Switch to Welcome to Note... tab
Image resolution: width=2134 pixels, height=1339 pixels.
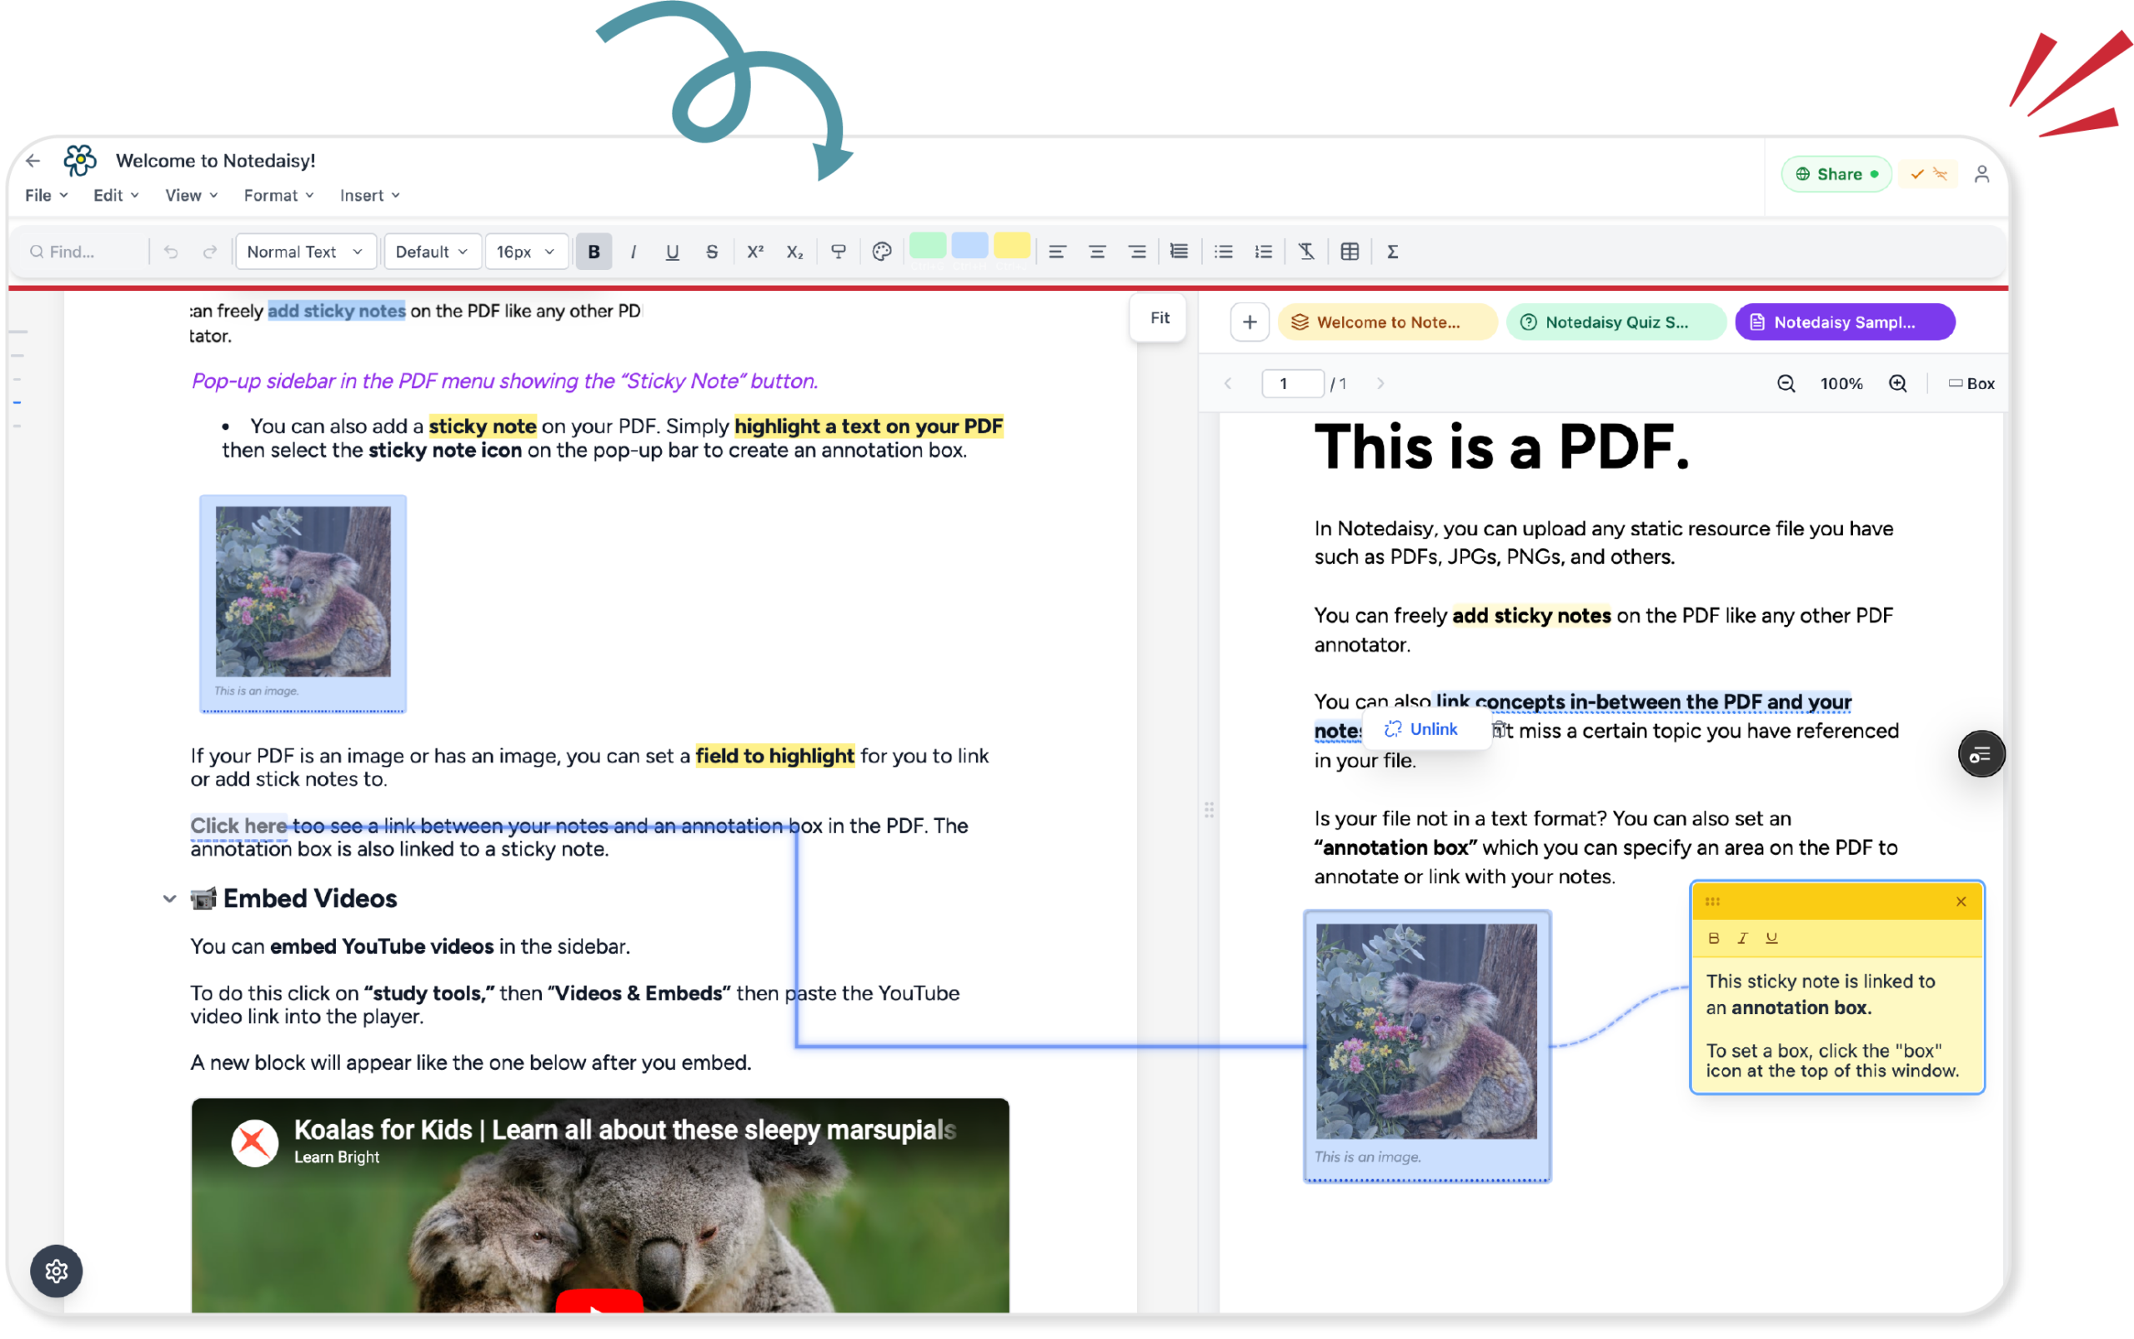point(1387,322)
